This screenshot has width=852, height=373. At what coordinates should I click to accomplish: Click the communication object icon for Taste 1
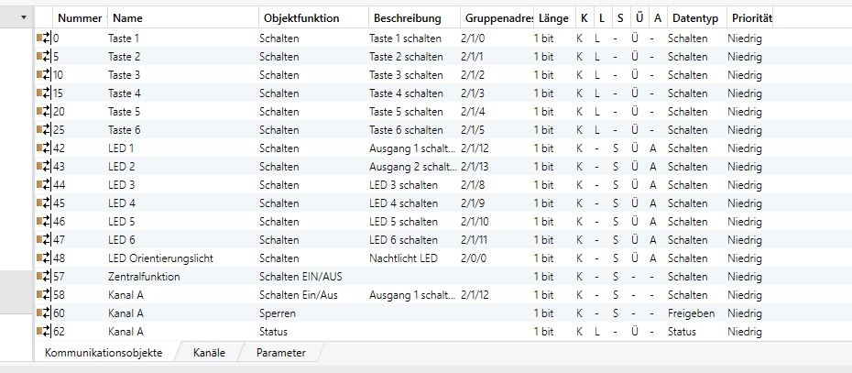click(x=43, y=38)
